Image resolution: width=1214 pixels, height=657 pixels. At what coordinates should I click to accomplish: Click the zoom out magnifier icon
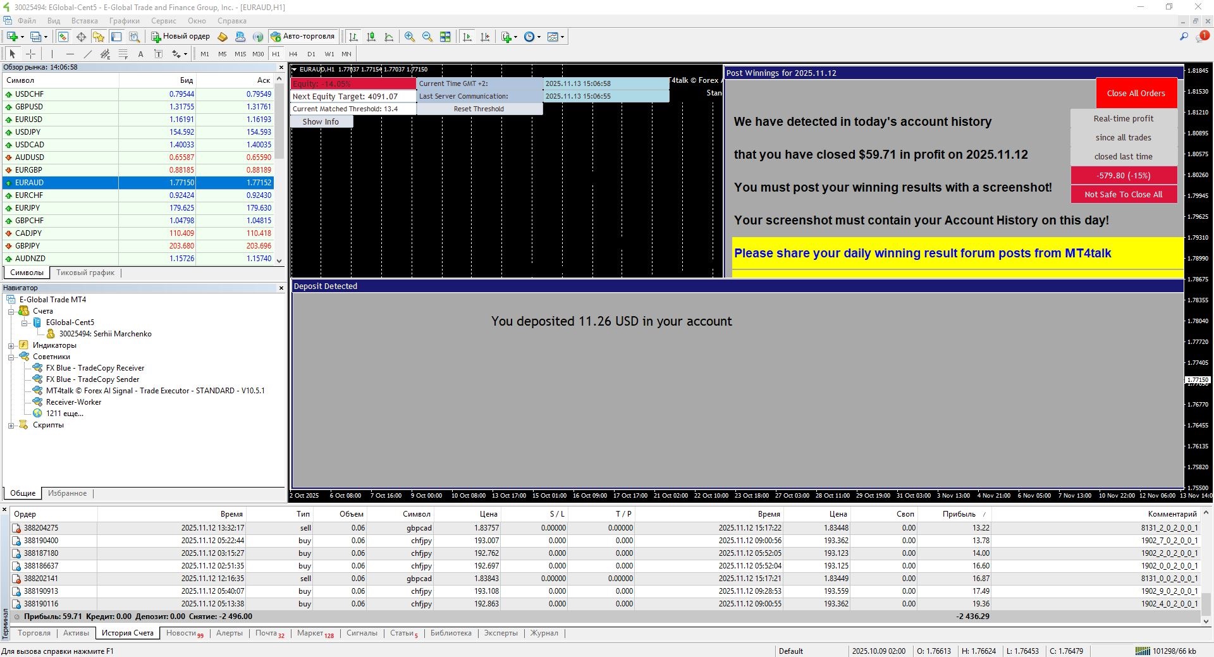[x=427, y=37]
